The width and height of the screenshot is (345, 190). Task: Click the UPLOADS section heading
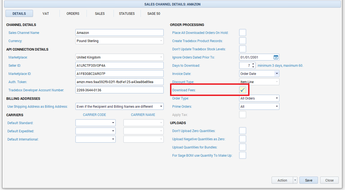coord(178,123)
